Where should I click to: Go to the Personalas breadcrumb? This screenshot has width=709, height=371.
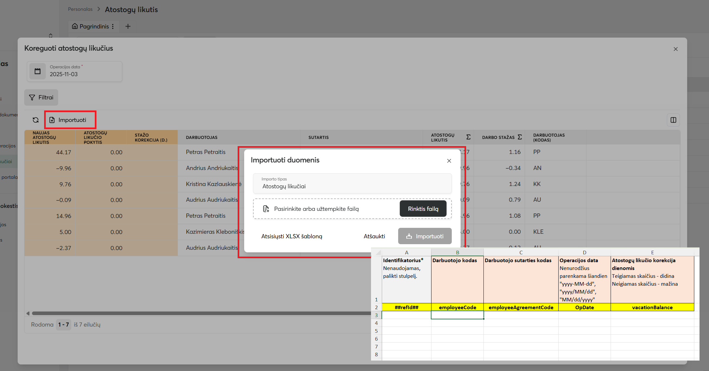[x=80, y=9]
